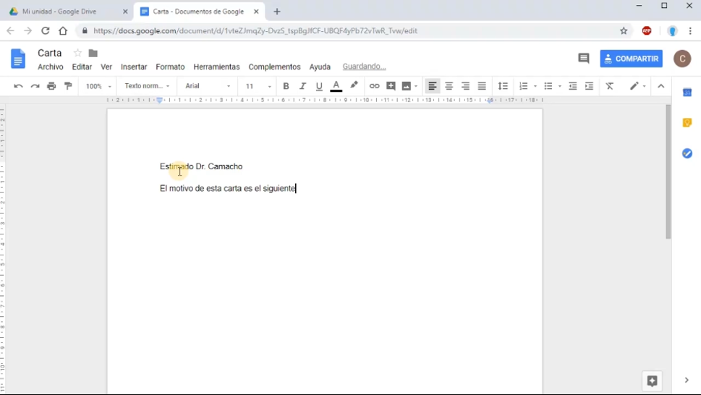Enable center text alignment
The height and width of the screenshot is (395, 701).
click(x=449, y=86)
